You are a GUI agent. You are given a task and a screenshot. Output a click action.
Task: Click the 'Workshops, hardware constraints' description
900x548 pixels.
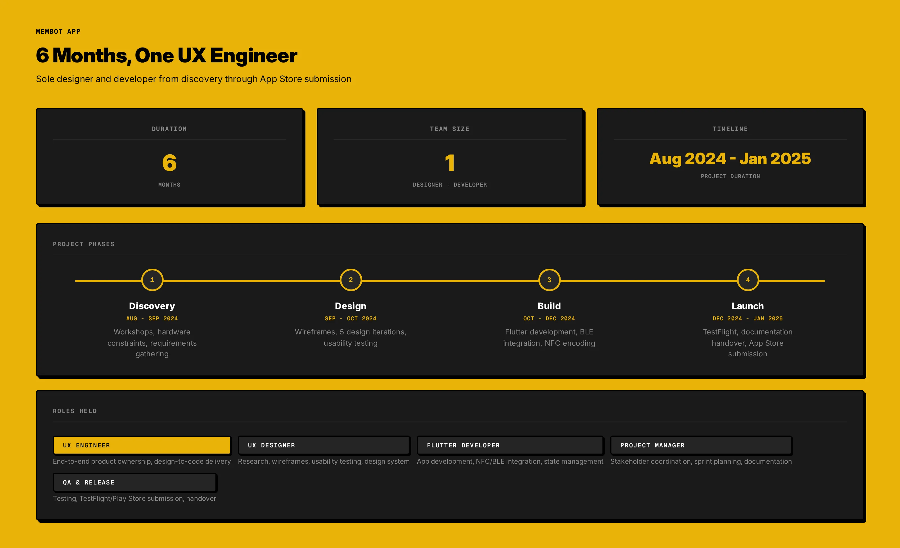[152, 343]
